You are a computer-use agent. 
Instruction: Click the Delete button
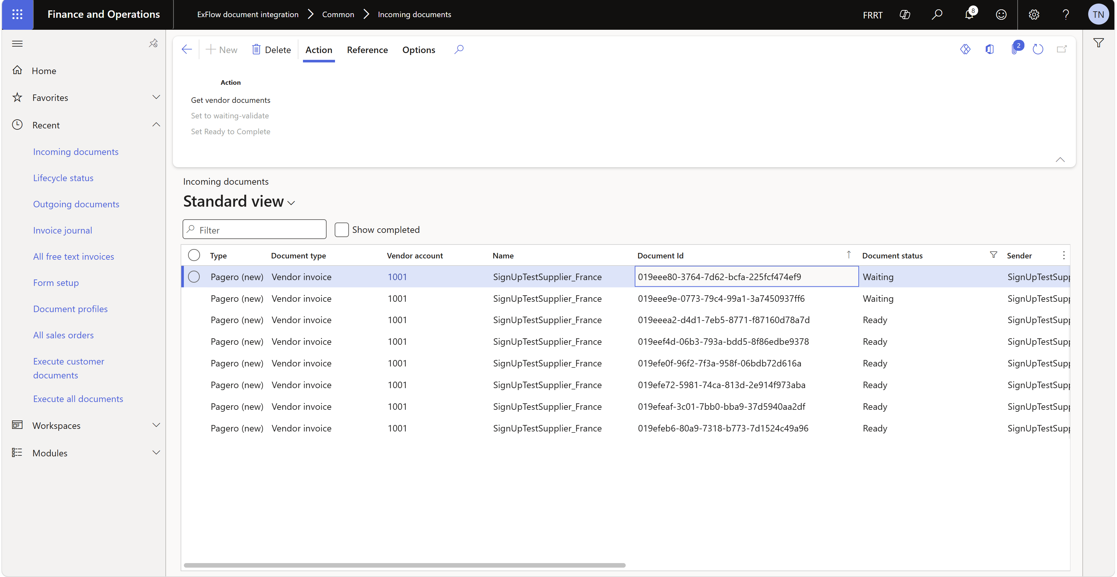tap(272, 50)
